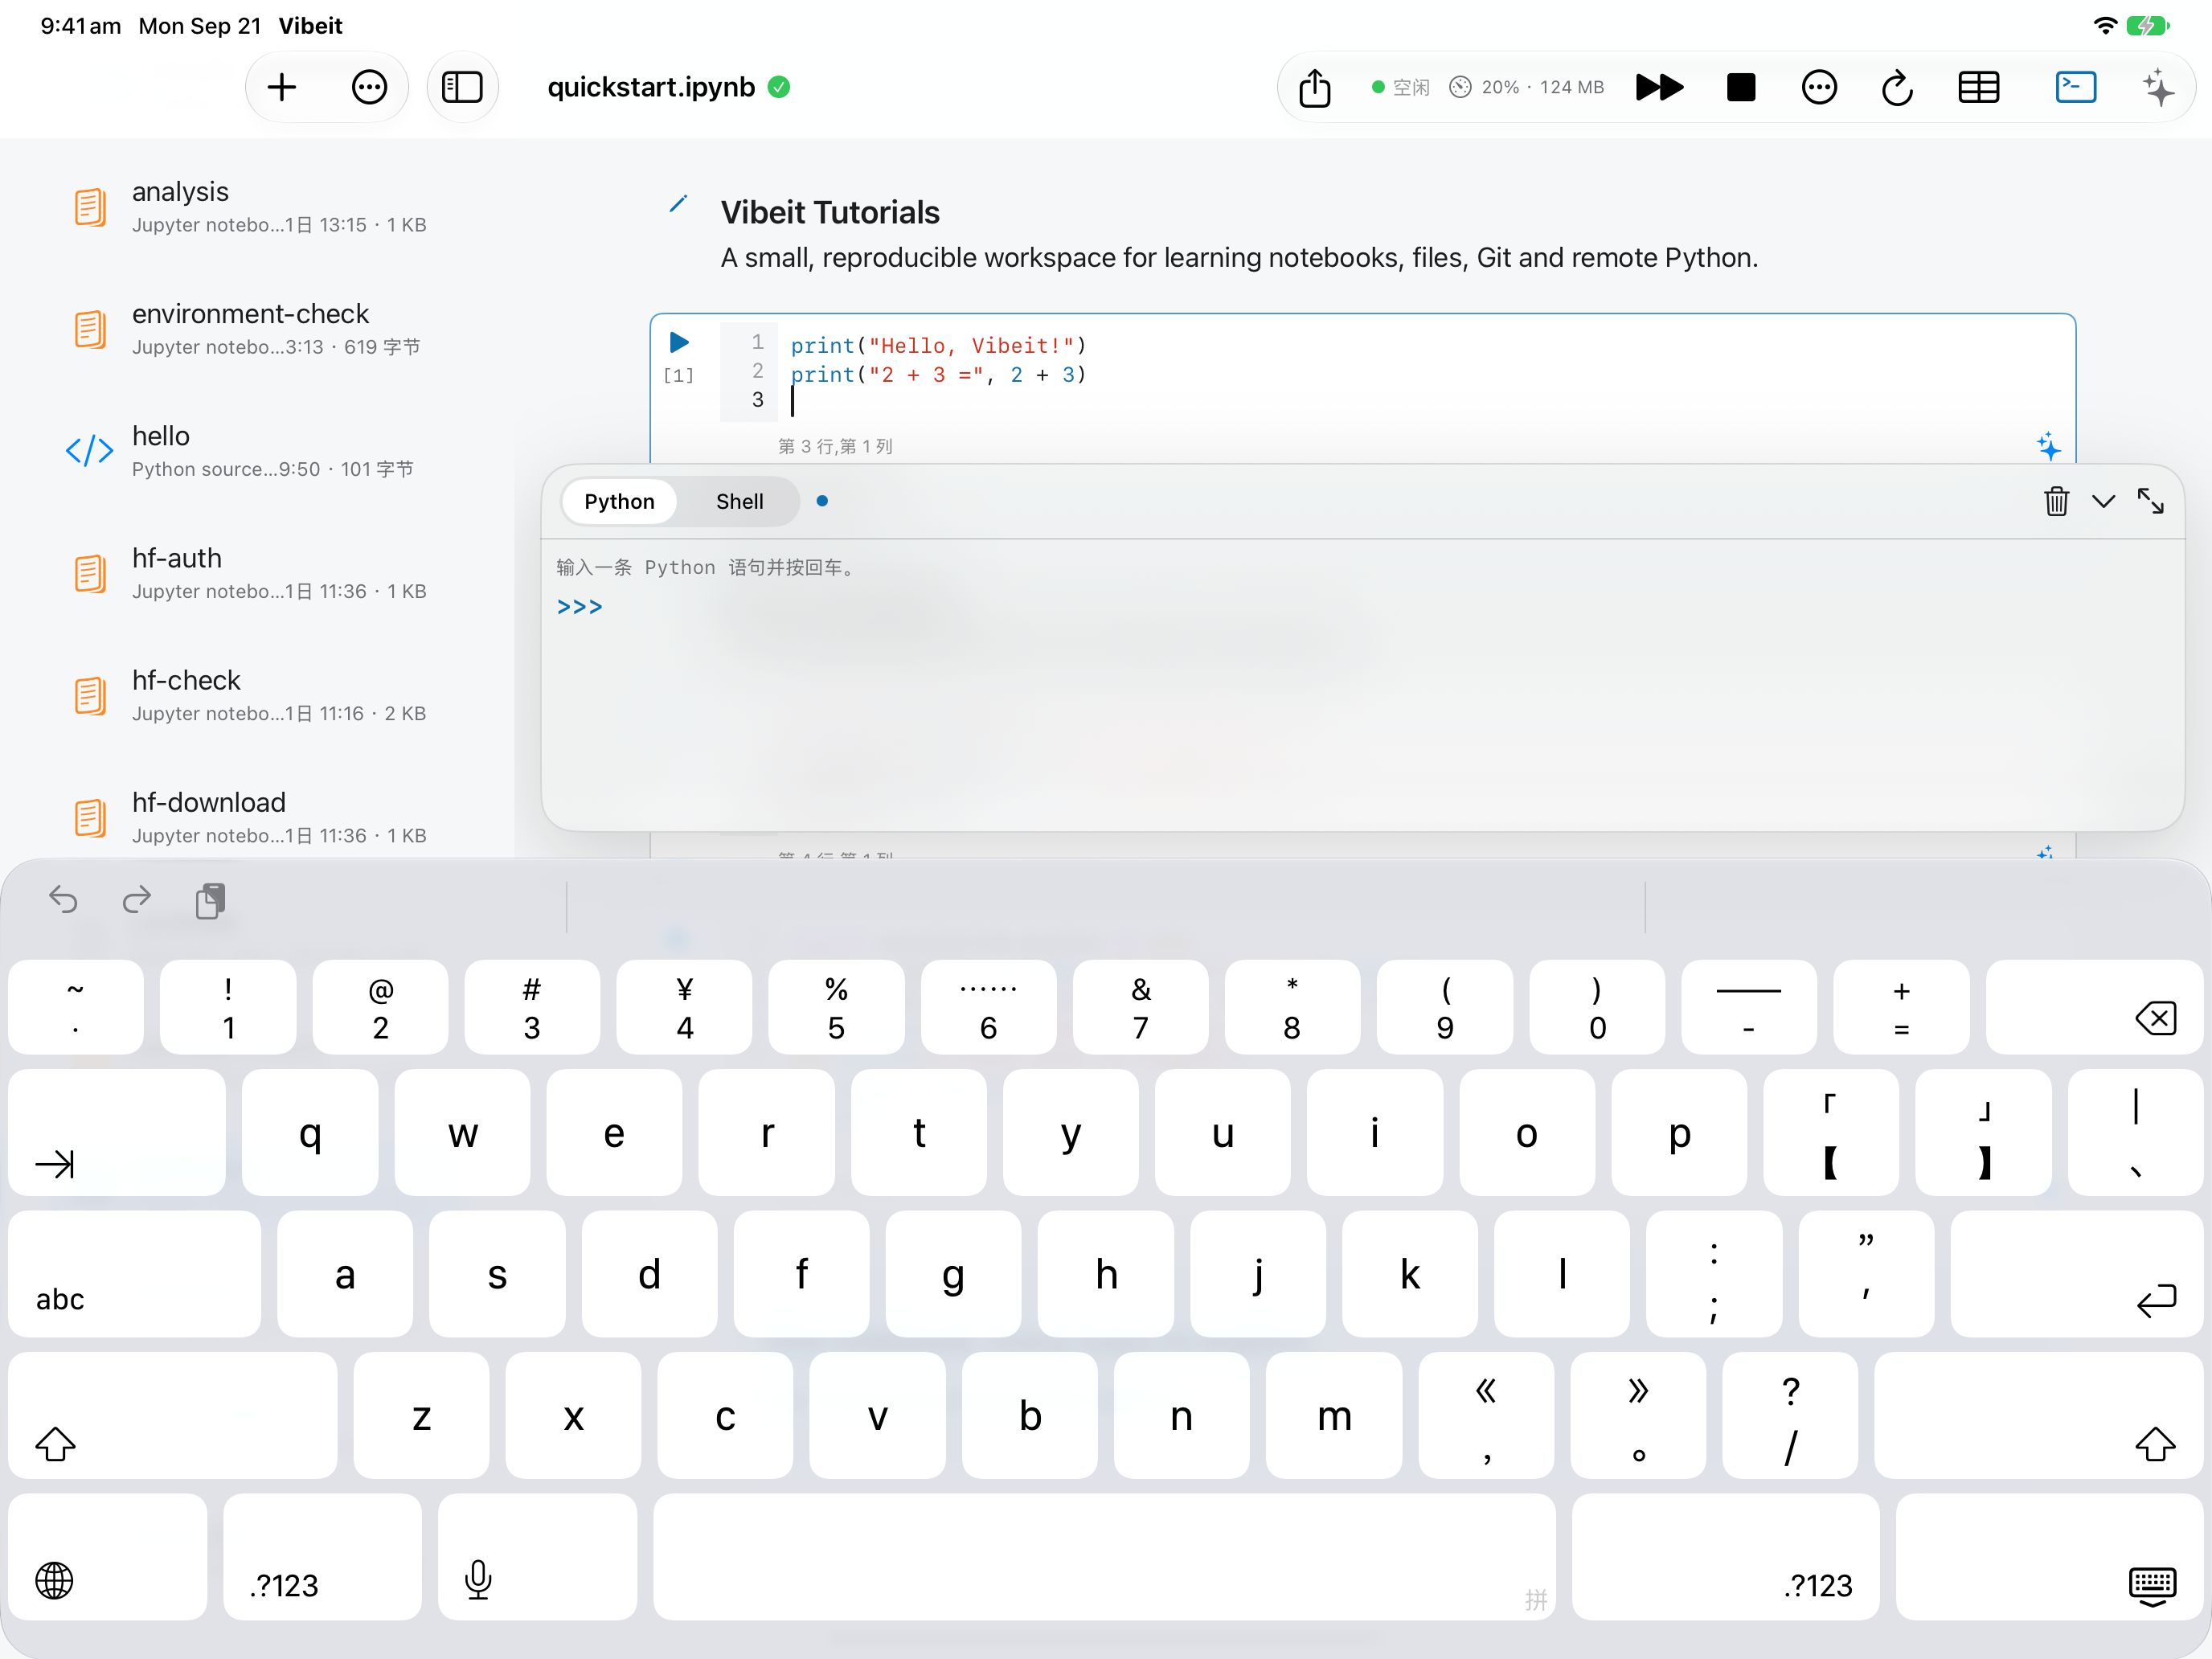Screen dimensions: 2212x1659
Task: Restart the kernel
Action: point(1897,88)
